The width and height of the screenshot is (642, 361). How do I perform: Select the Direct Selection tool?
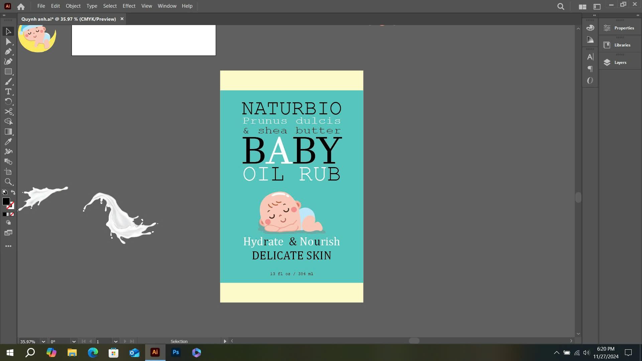click(x=8, y=42)
